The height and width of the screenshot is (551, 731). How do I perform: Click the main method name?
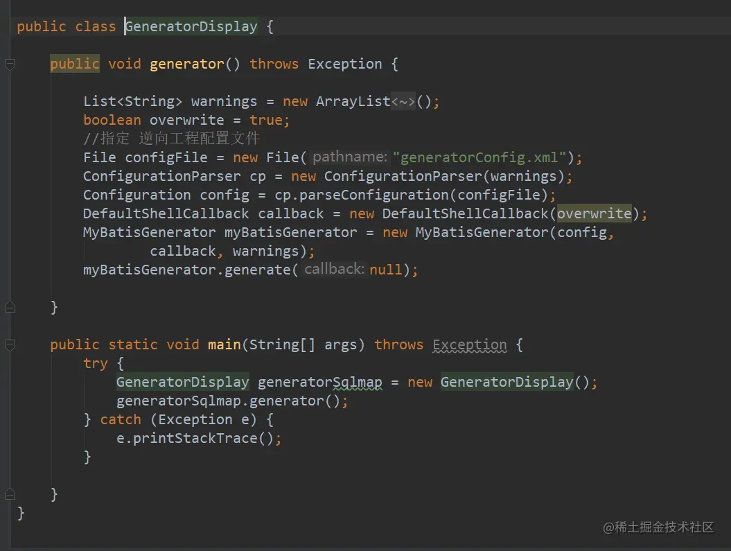[x=224, y=345]
